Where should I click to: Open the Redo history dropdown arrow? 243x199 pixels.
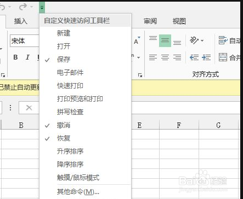pyautogui.click(x=31, y=7)
